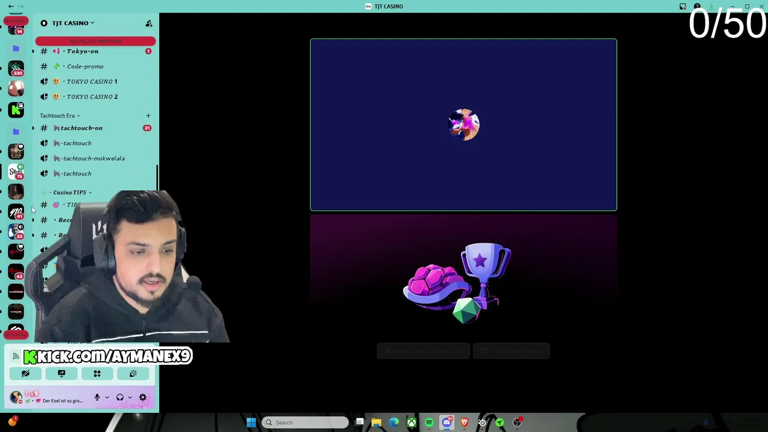Open the server icon with 41 badge
Viewport: 768px width, 432px height.
point(16,212)
